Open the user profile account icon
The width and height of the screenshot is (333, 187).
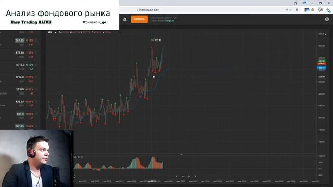click(x=327, y=19)
